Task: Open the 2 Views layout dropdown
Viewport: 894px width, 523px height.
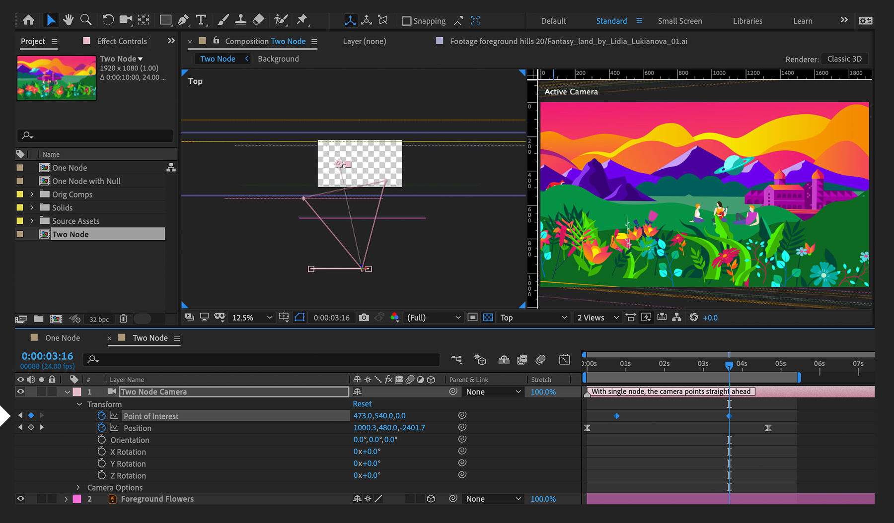Action: point(597,318)
